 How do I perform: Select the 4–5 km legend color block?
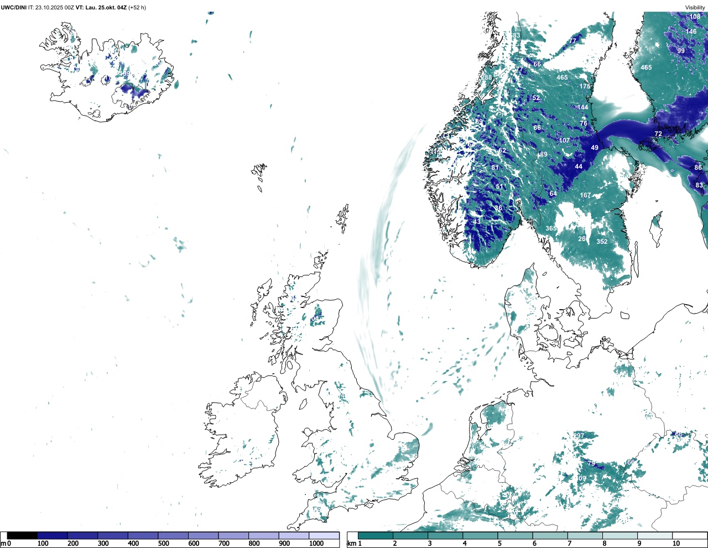[x=481, y=535]
